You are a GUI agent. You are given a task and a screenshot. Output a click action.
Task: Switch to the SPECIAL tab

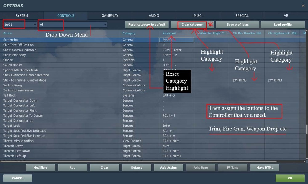click(241, 15)
